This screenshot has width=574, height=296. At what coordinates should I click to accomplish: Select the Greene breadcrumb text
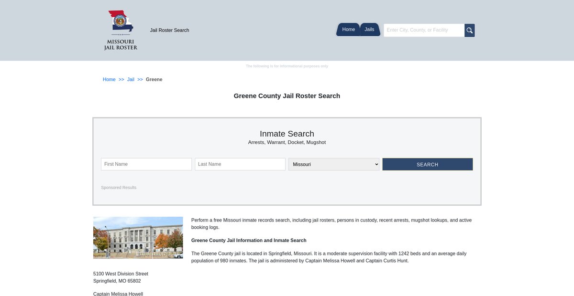click(x=154, y=79)
